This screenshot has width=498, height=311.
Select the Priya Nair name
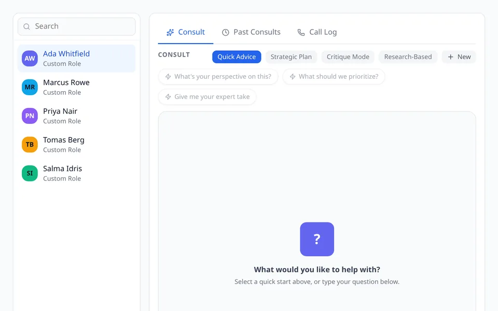tap(60, 111)
